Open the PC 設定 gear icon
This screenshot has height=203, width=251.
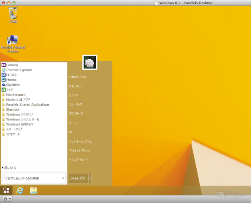click(3, 75)
